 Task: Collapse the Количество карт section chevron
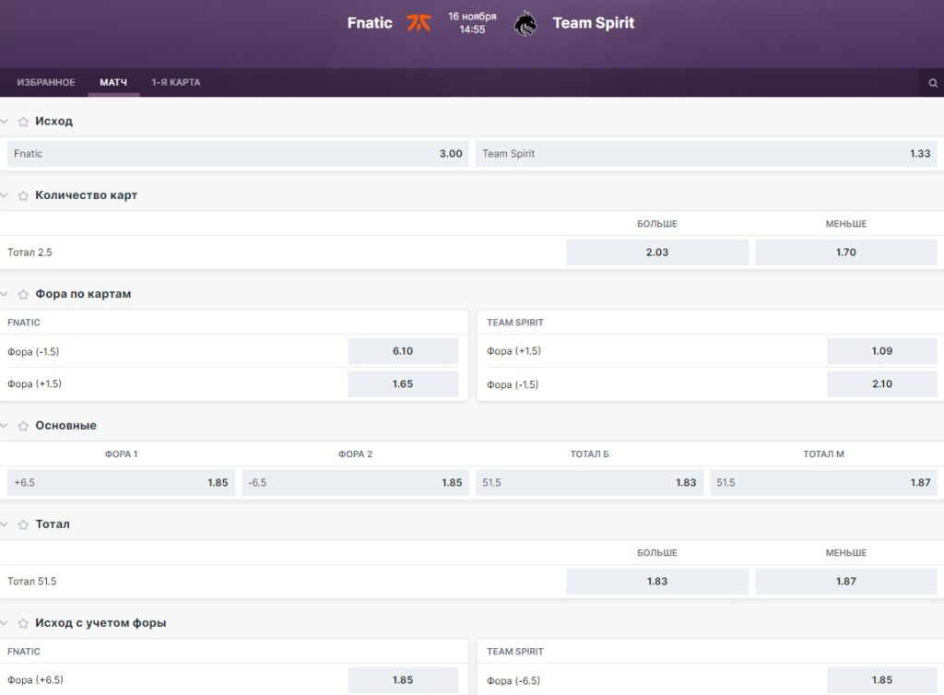[x=5, y=195]
